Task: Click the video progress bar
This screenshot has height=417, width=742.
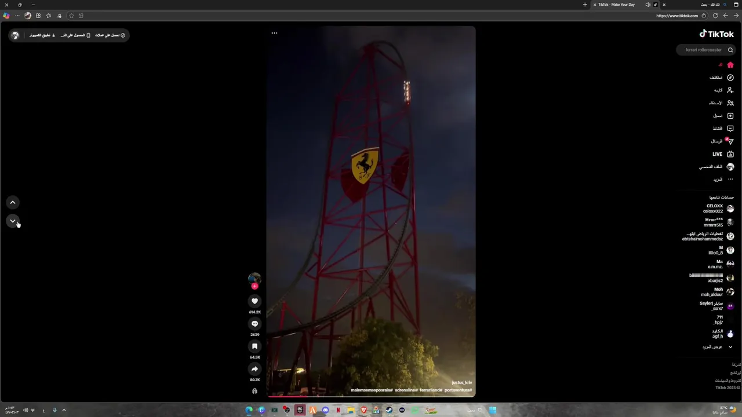Action: tap(371, 396)
